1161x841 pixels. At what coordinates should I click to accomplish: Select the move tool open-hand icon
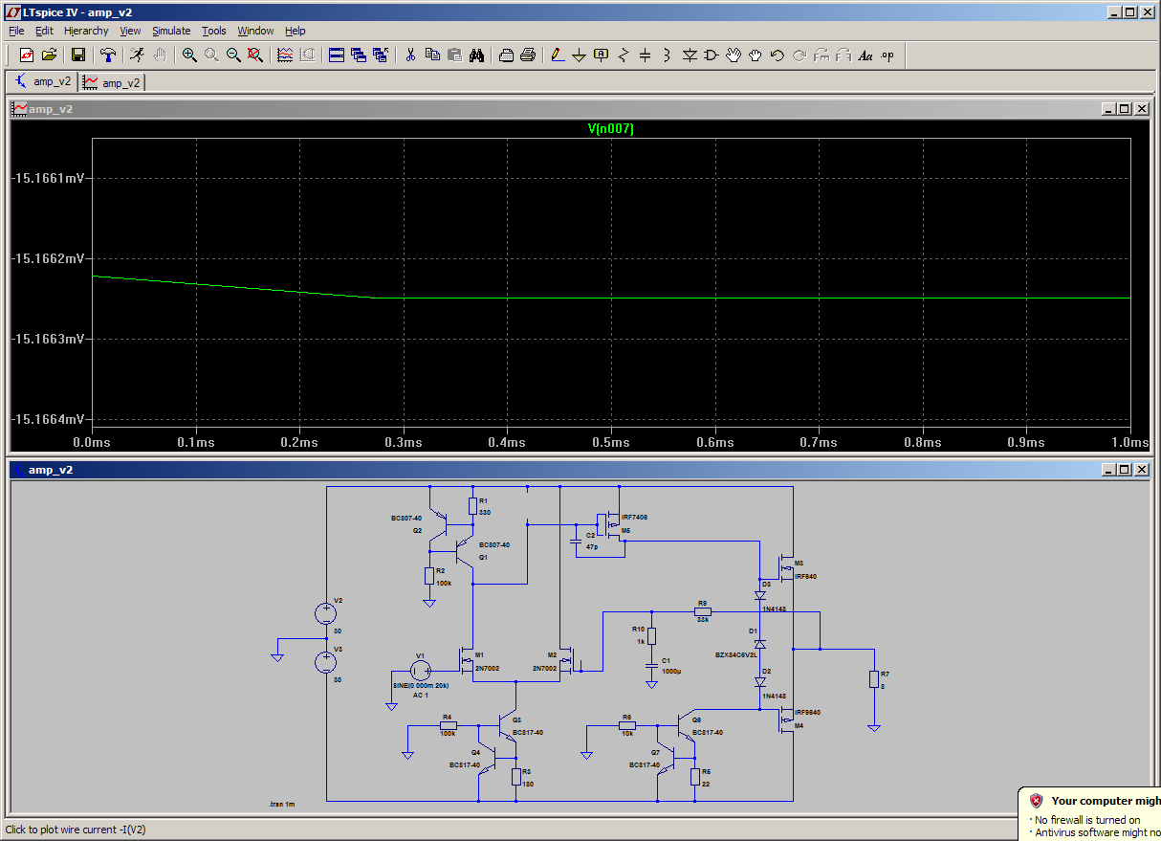tap(734, 55)
